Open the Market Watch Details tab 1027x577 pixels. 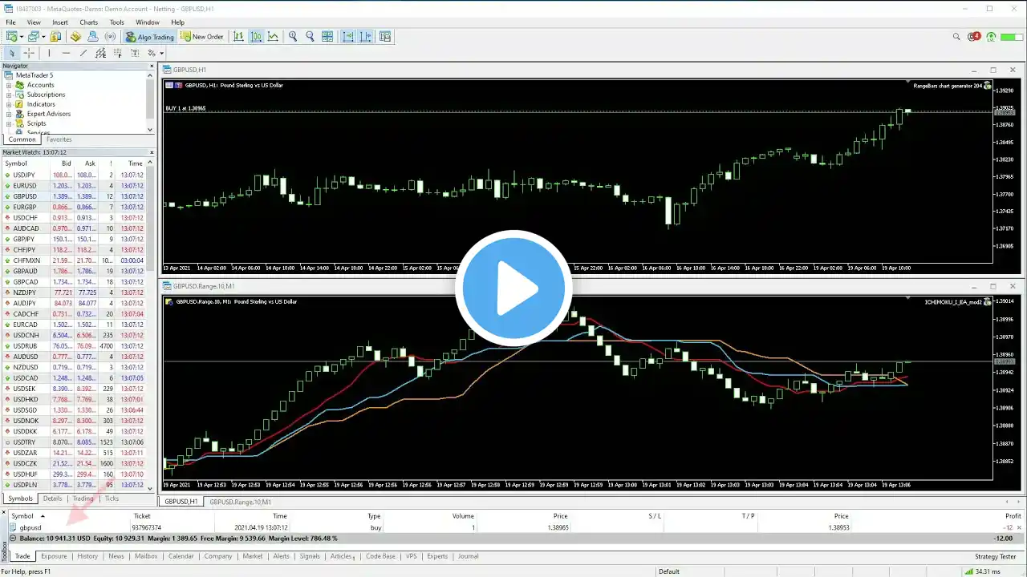52,498
